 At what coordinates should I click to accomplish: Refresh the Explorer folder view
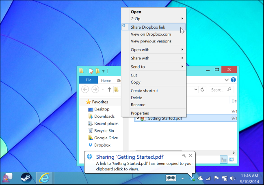(202, 89)
